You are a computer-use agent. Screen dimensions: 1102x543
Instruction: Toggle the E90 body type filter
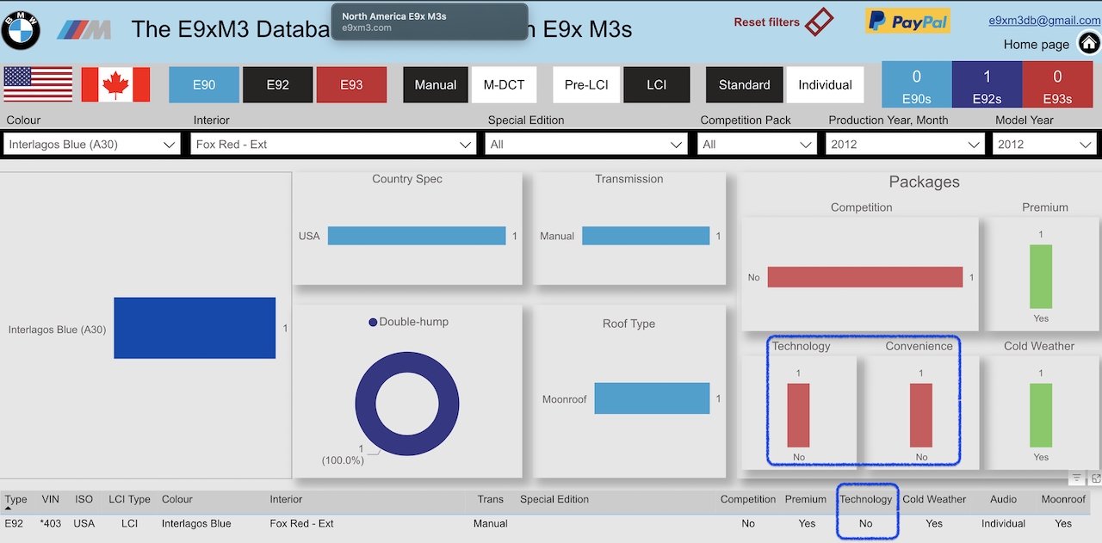(204, 84)
